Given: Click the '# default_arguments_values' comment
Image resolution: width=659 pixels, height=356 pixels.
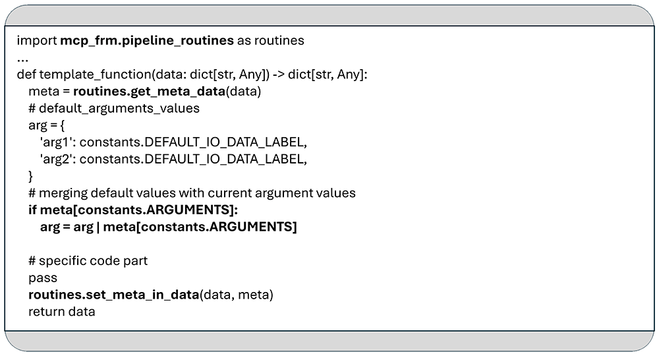Looking at the screenshot, I should pos(114,108).
